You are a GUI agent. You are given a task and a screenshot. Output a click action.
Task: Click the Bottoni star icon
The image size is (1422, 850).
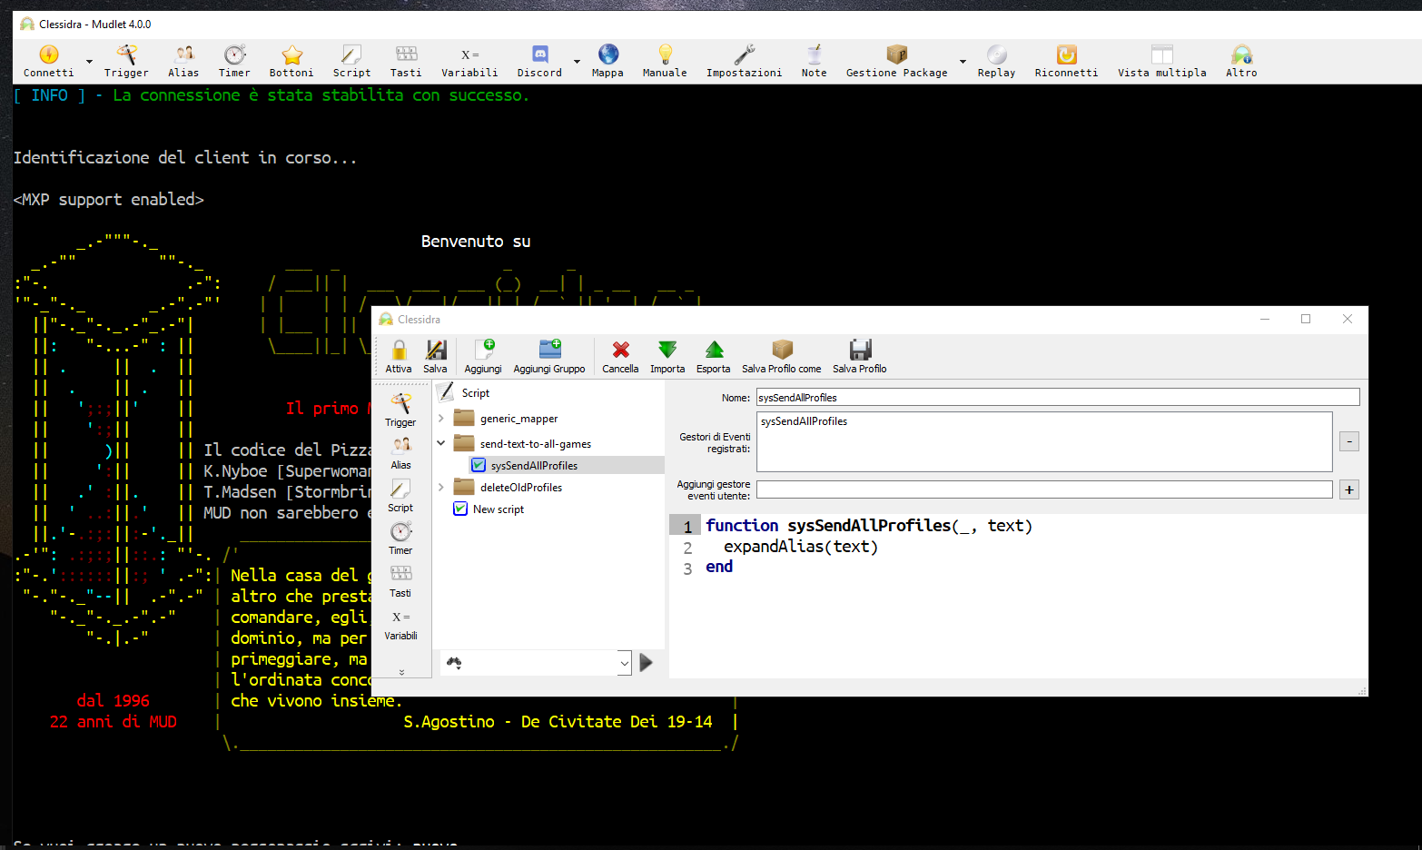click(291, 54)
